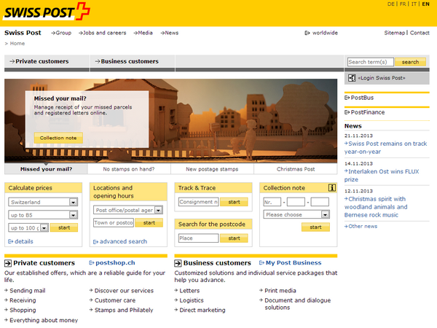Screen dimensions: 437x328
Task: Open the Media menu link
Action: (143, 33)
